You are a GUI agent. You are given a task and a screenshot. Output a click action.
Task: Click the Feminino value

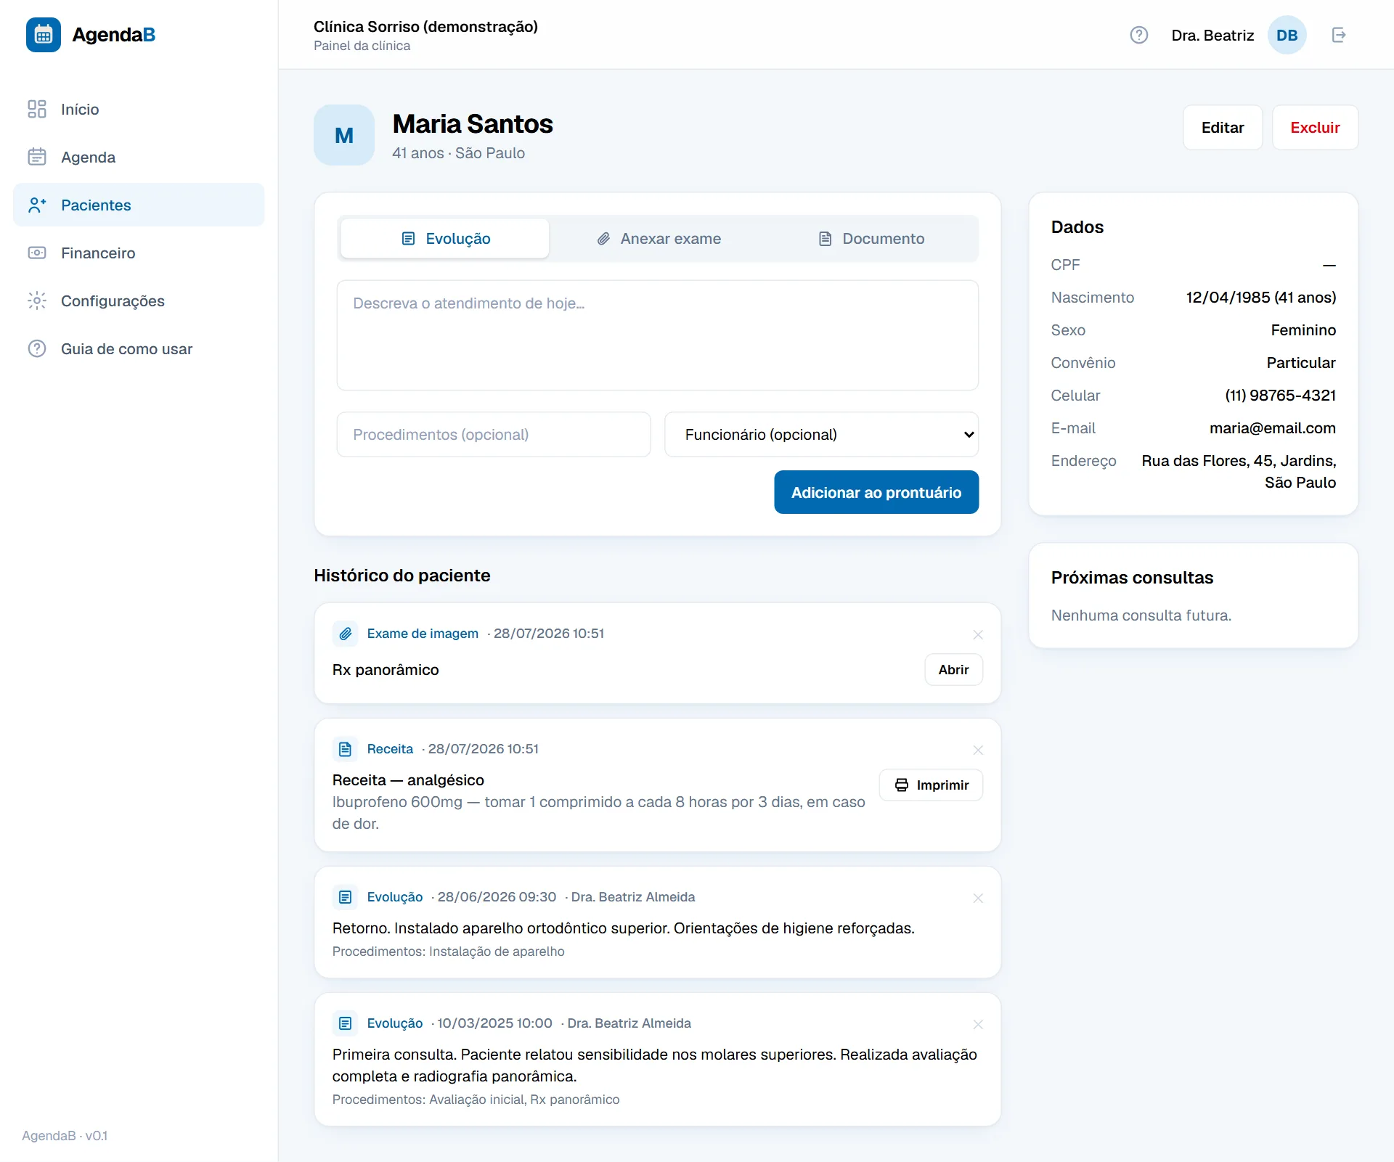[1303, 330]
